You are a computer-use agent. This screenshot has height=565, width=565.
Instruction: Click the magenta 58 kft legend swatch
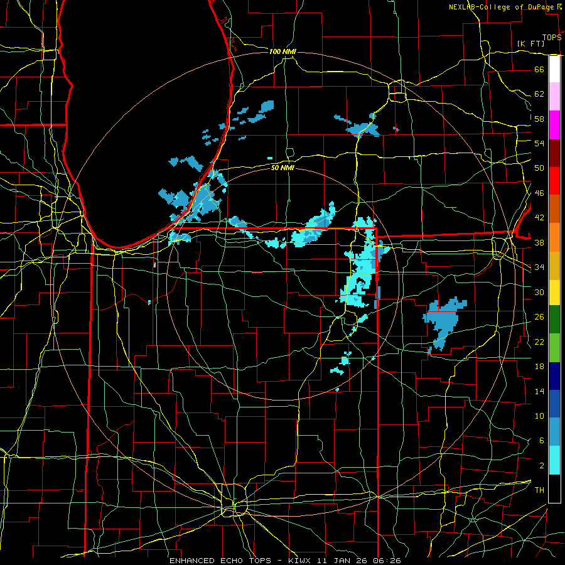(554, 125)
